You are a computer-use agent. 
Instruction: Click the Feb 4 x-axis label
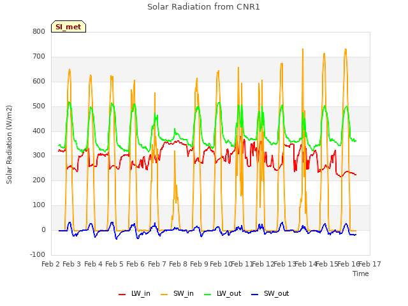pyautogui.click(x=94, y=264)
